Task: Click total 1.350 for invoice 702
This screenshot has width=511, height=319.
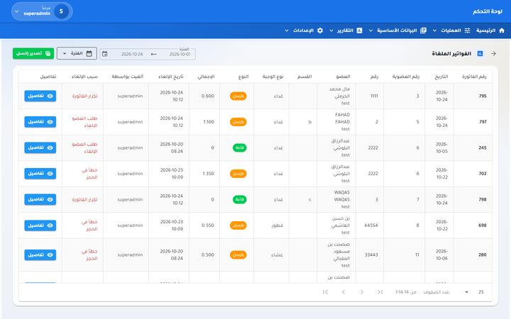Action: point(208,174)
